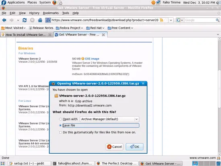The height and width of the screenshot is (166, 221).
Task: Click the forward arrow navigation button
Action: pos(12,20)
